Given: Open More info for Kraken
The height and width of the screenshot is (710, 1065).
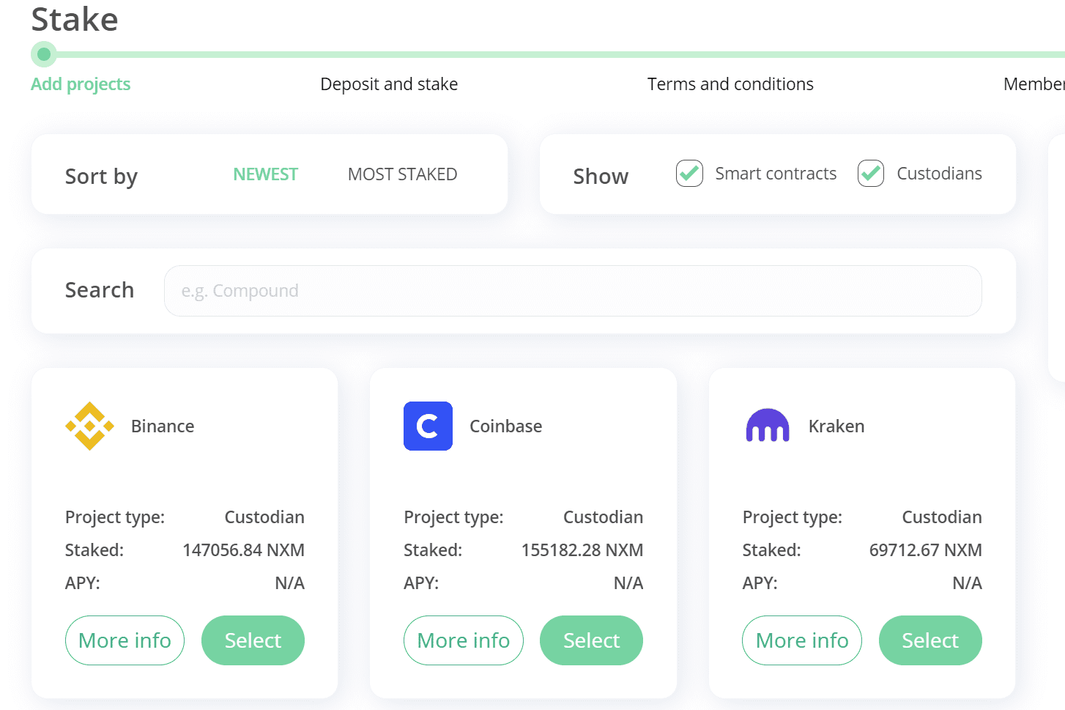Looking at the screenshot, I should point(802,640).
